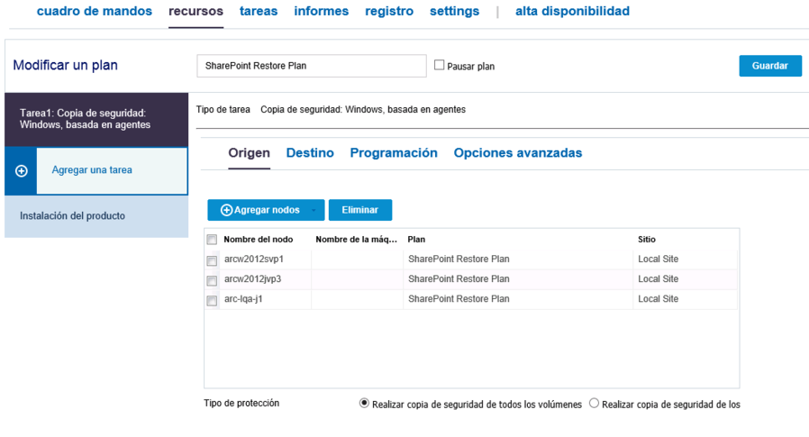Sort by Nombre del nodo column header

(259, 240)
